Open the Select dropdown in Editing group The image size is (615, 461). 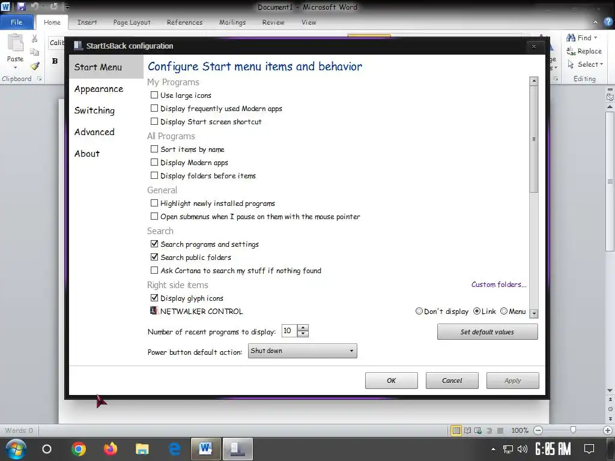coord(585,64)
